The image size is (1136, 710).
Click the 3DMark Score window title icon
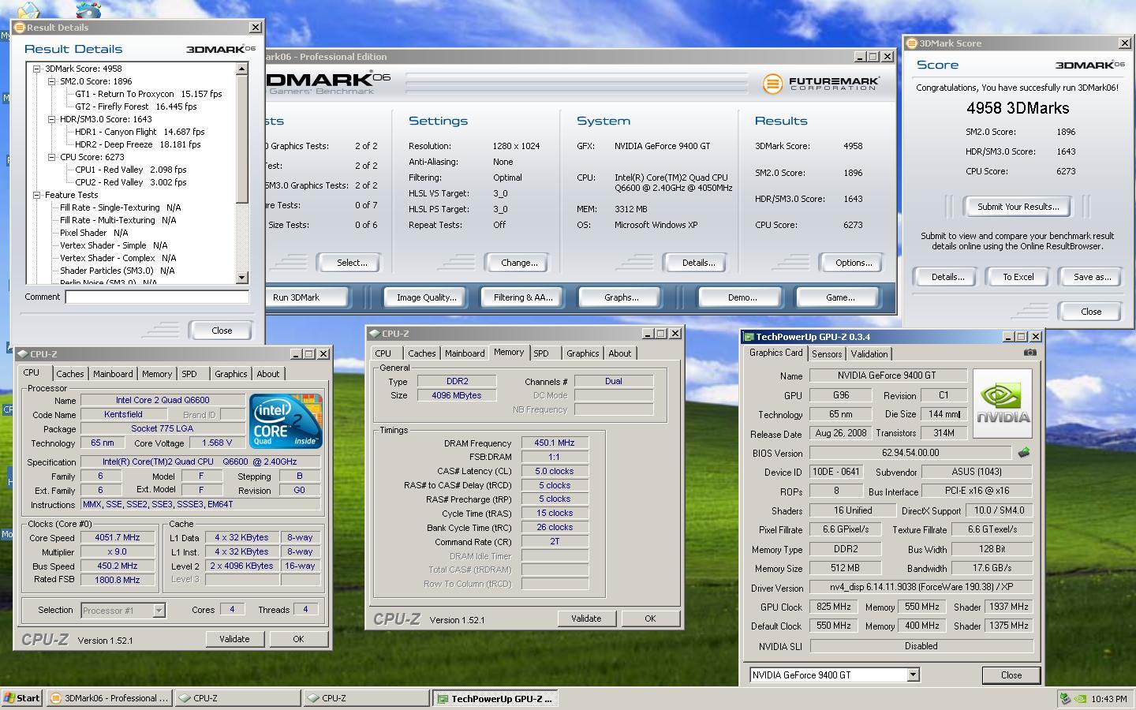912,43
